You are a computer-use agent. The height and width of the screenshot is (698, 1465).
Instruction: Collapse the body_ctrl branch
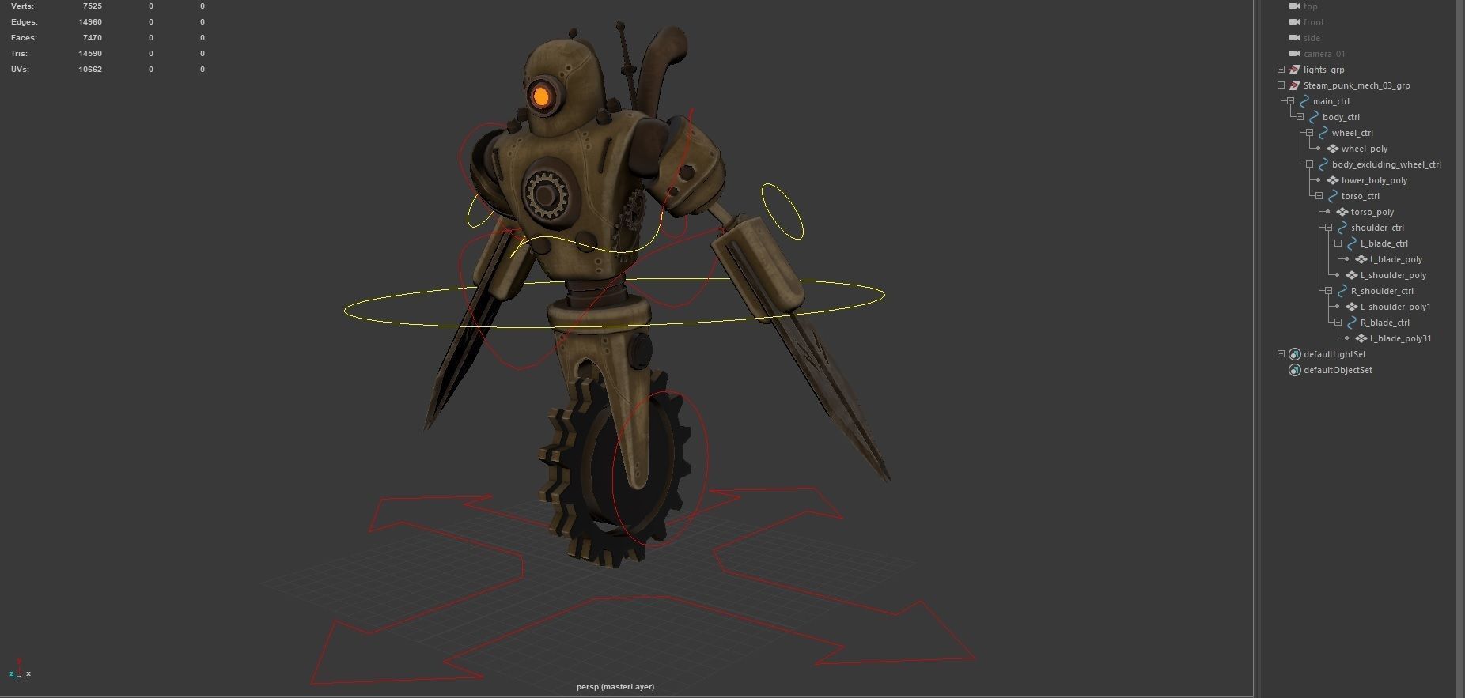1300,117
